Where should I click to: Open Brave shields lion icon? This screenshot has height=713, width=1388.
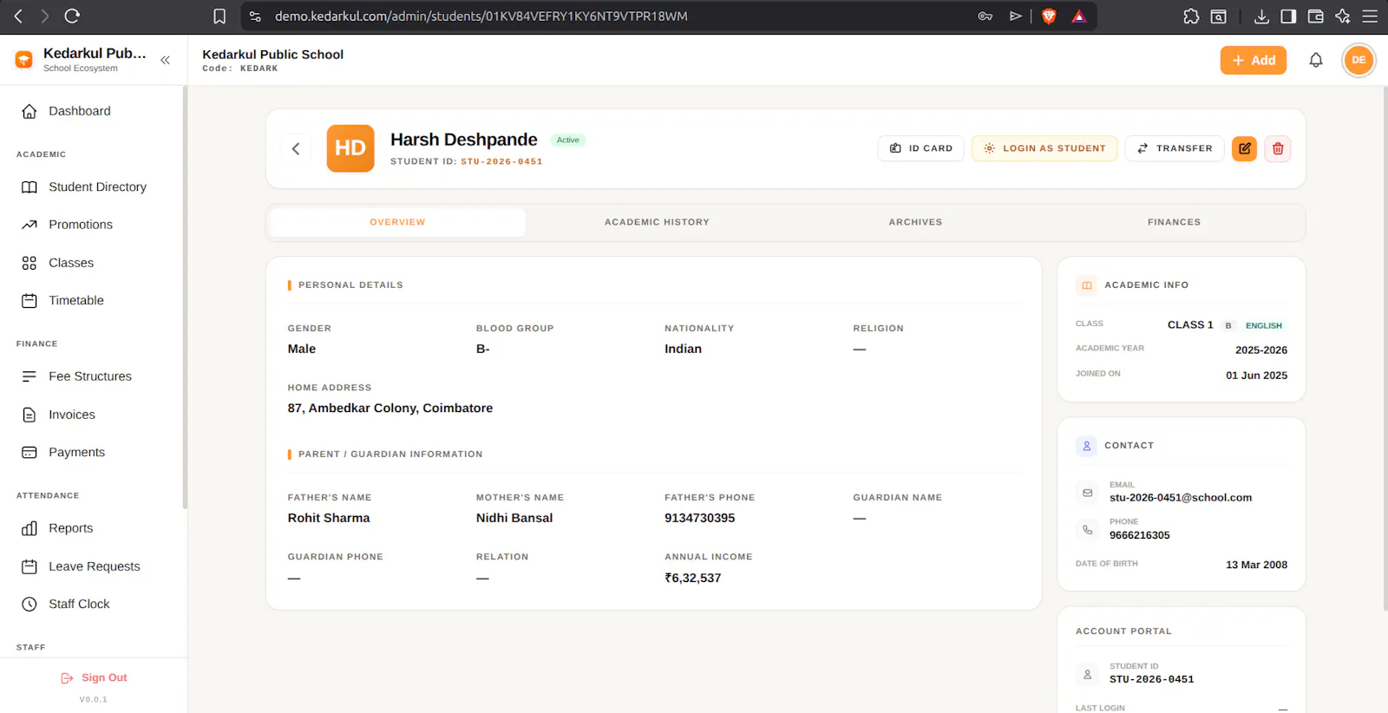[1049, 16]
